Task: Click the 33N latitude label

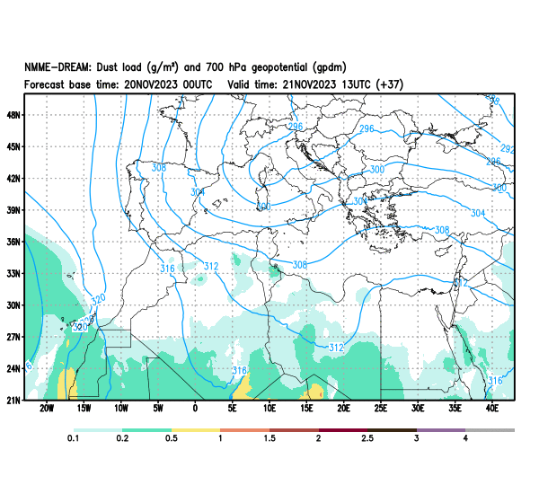Action: click(14, 274)
